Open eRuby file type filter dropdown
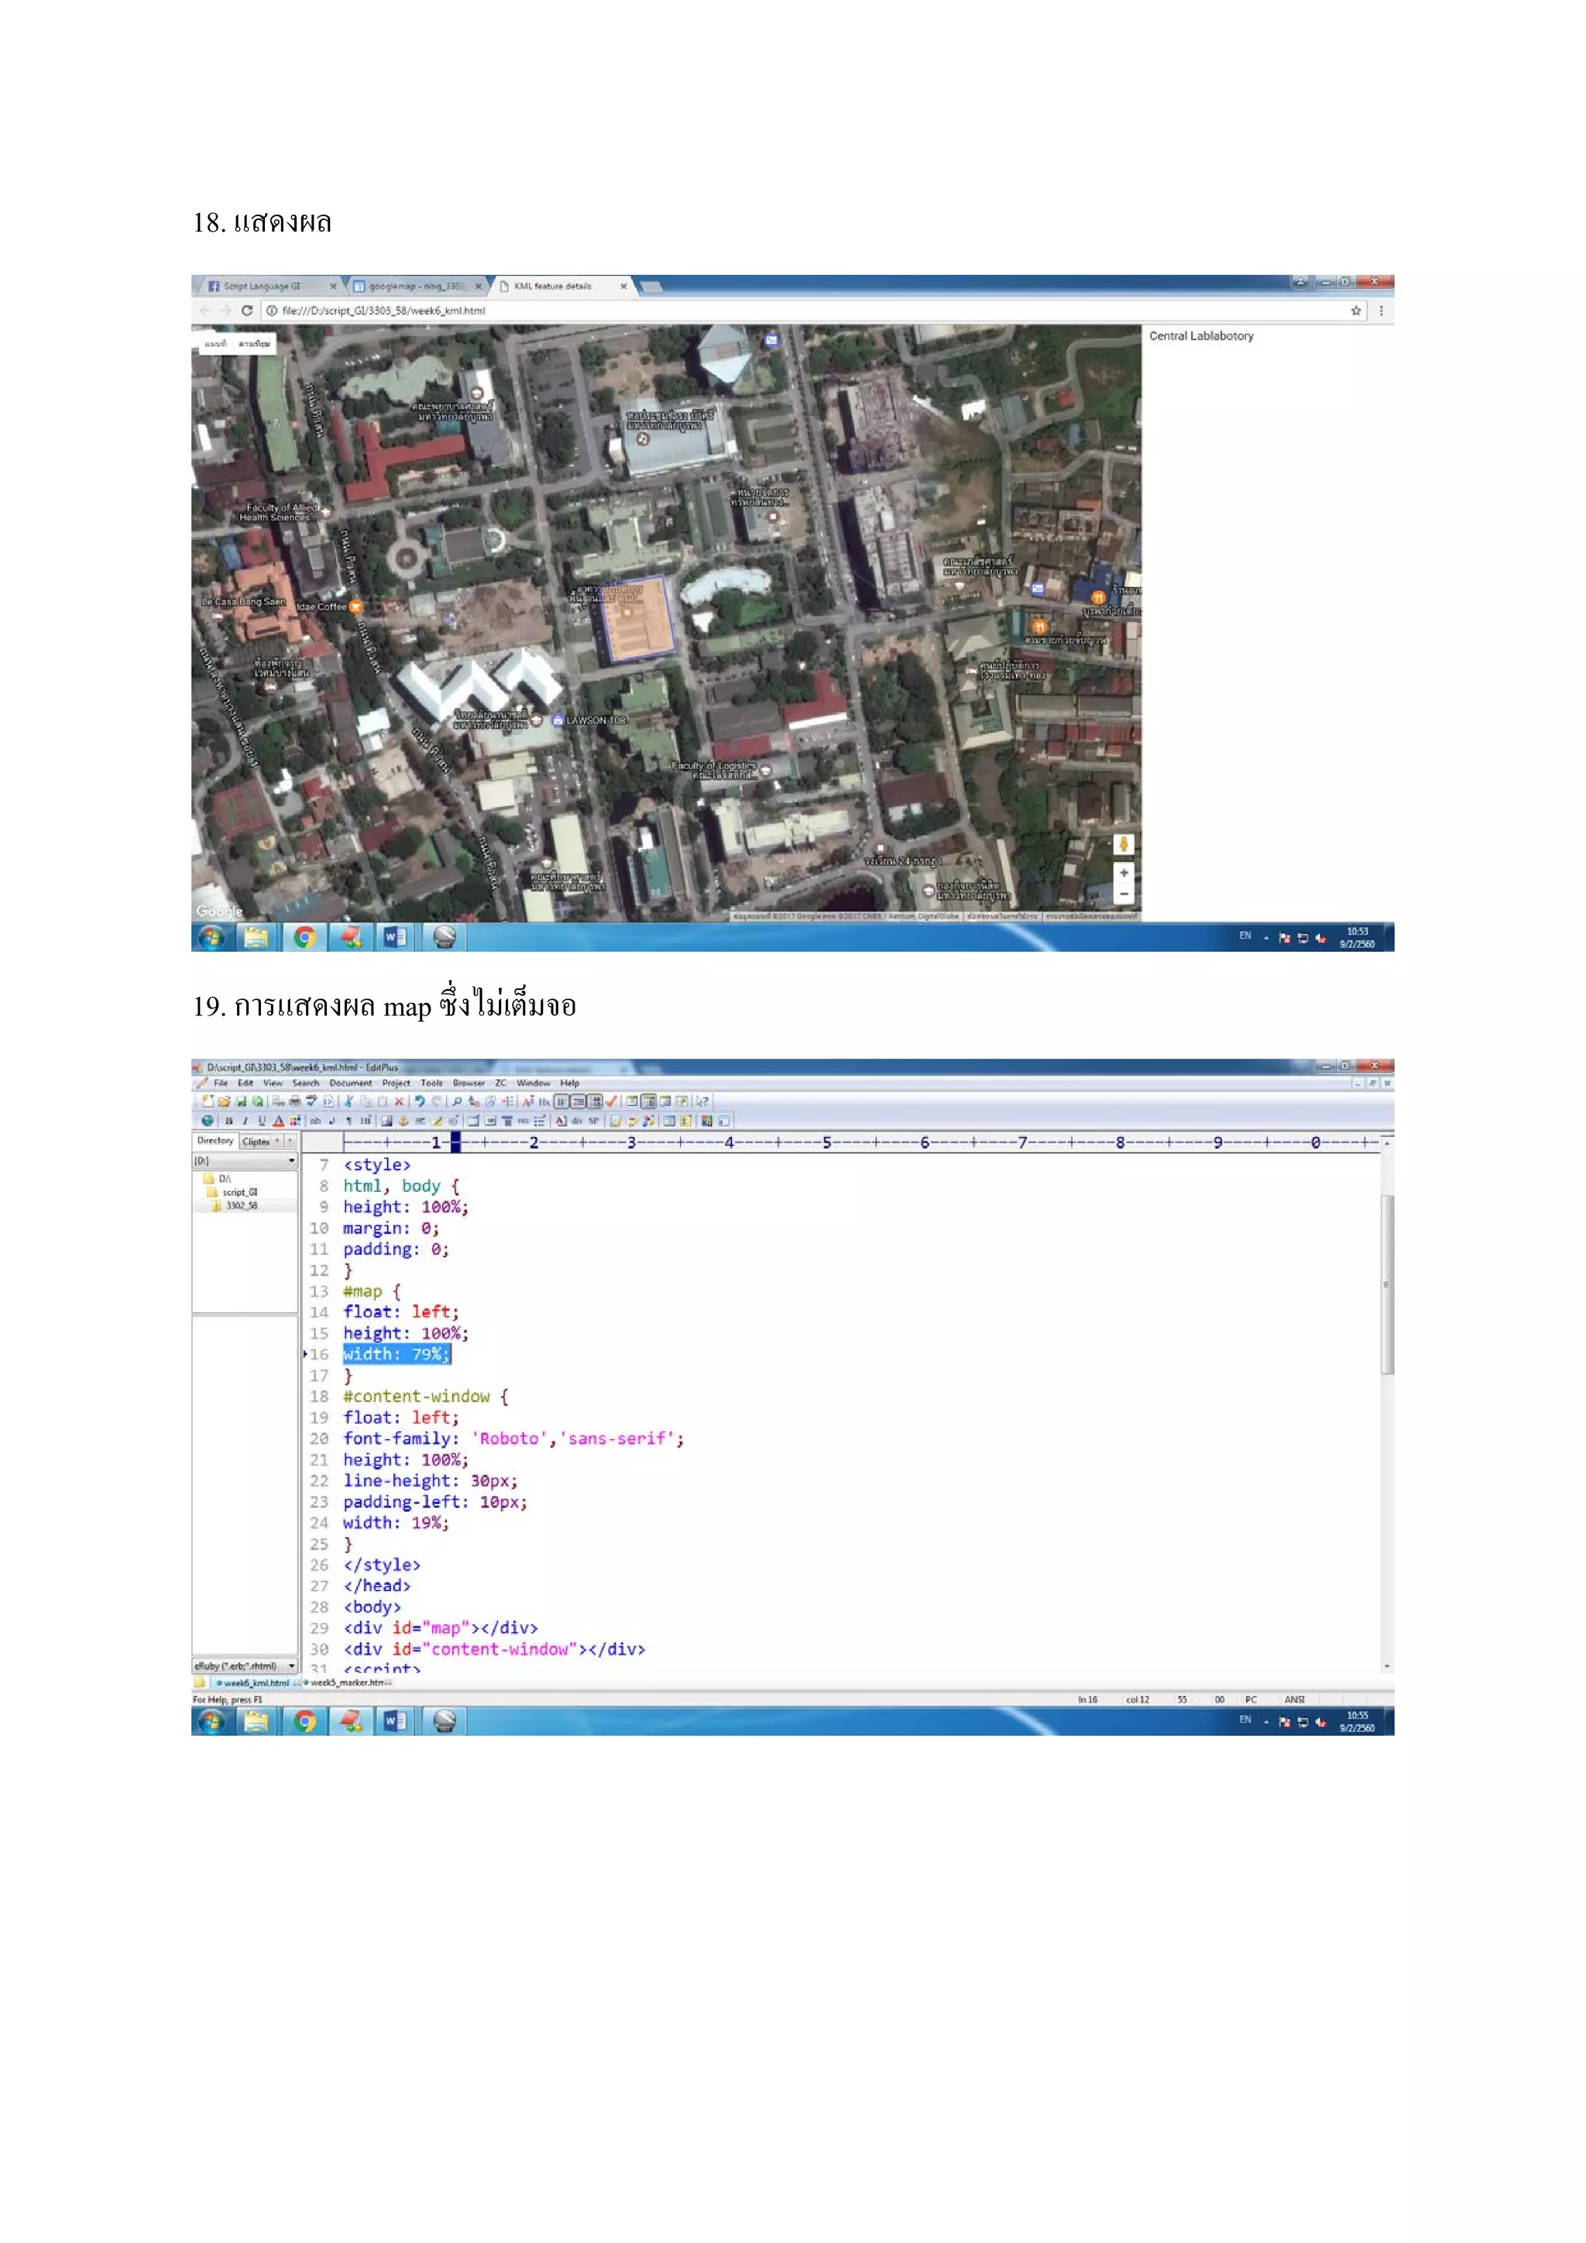This screenshot has height=2243, width=1586. point(291,1666)
